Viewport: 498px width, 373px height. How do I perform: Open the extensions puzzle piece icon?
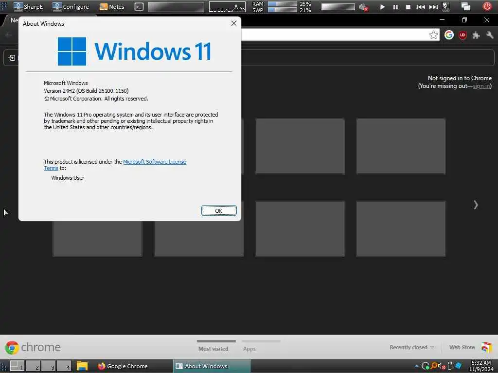476,35
